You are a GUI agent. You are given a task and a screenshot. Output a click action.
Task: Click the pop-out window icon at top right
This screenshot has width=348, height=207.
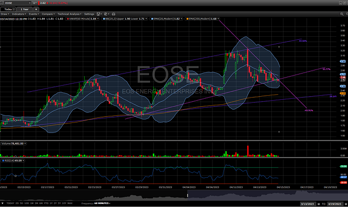point(340,3)
